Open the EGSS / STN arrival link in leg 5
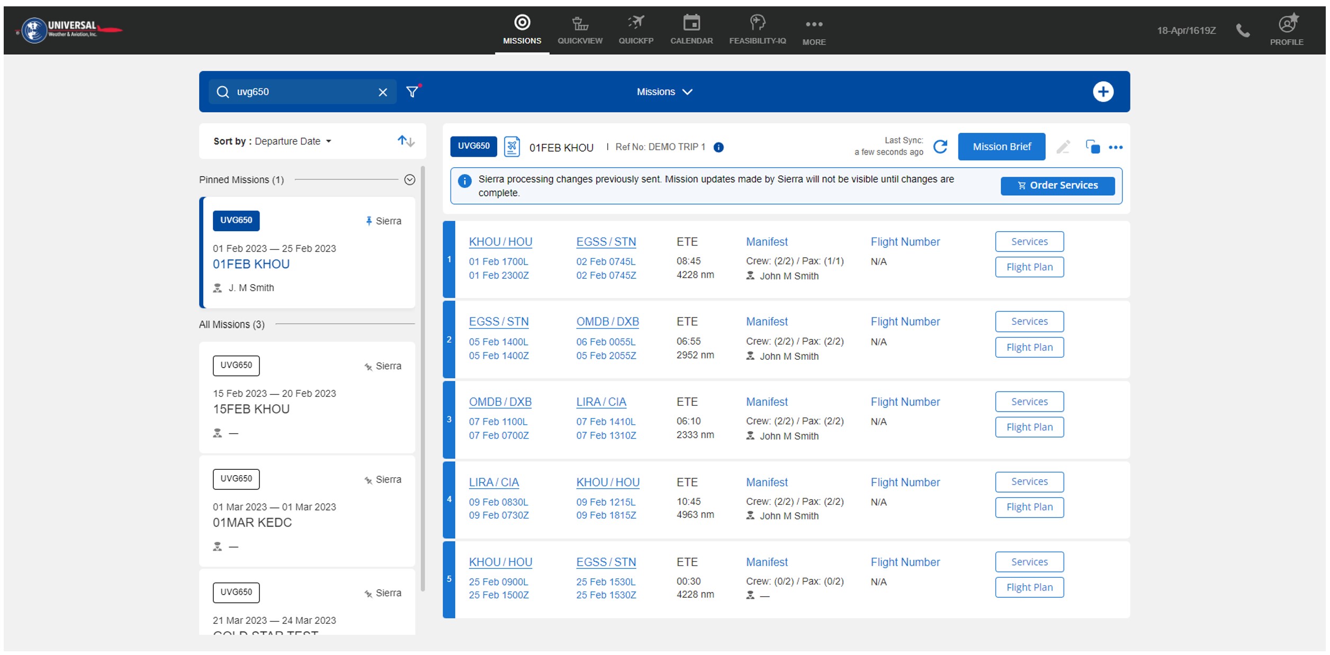This screenshot has height=655, width=1330. (x=606, y=562)
